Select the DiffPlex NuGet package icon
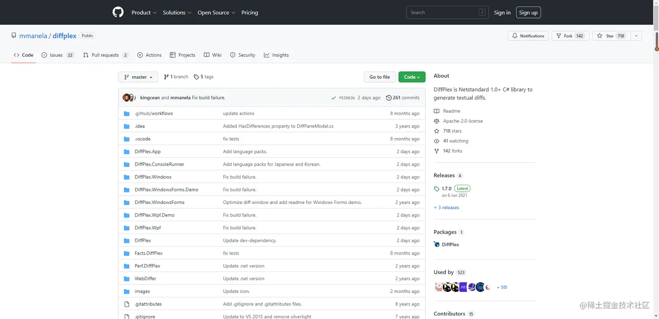Image resolution: width=659 pixels, height=319 pixels. (437, 244)
